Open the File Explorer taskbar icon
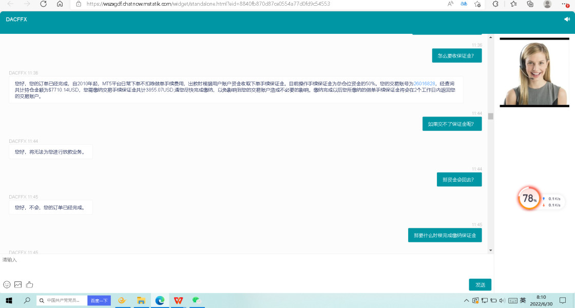575x308 pixels. coord(141,301)
